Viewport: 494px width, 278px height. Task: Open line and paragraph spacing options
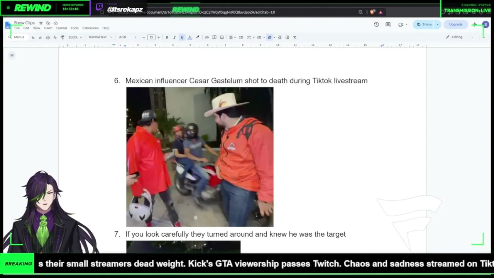tap(241, 37)
